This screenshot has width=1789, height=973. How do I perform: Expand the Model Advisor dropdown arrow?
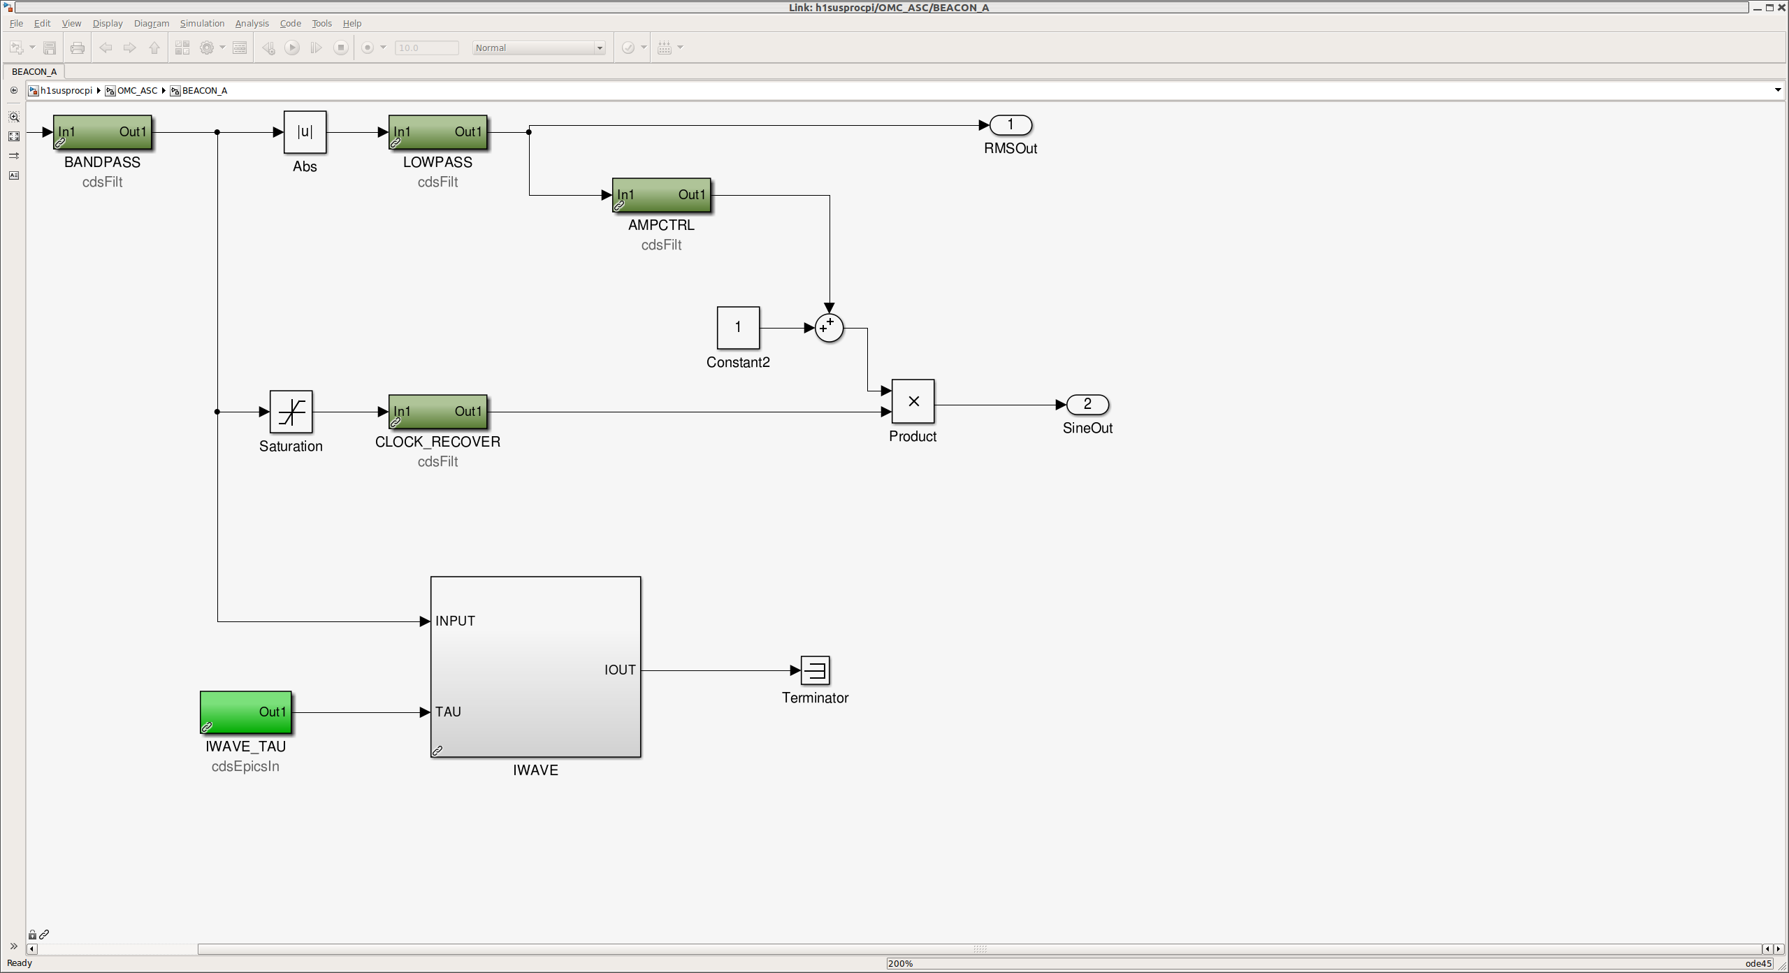[644, 48]
